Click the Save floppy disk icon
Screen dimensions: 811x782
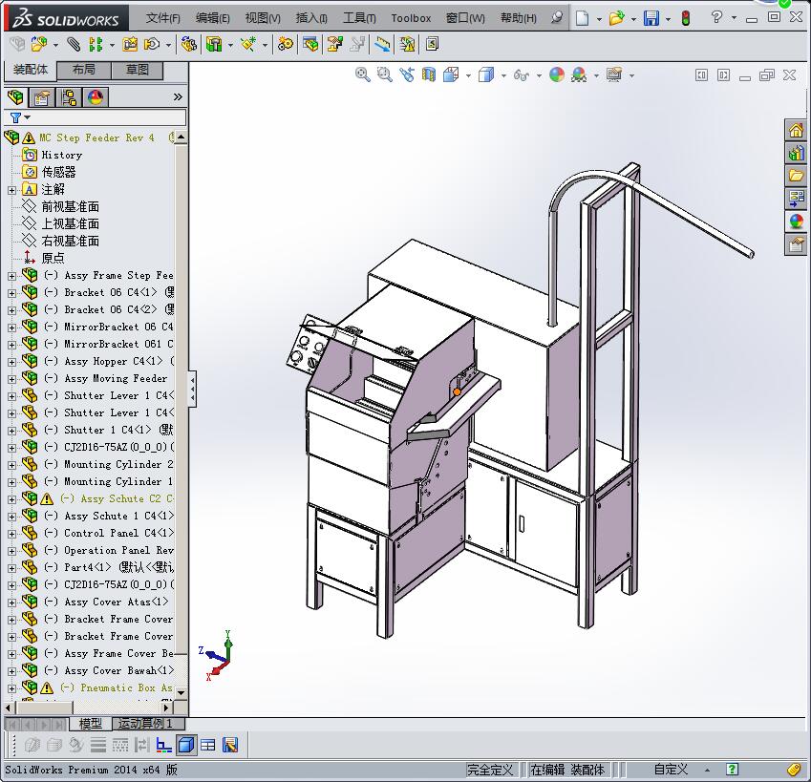coord(651,18)
